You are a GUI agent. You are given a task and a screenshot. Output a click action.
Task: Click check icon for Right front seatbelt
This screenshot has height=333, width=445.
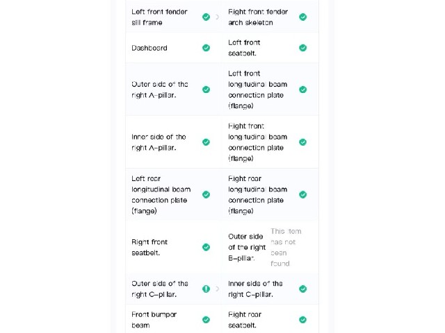206,247
